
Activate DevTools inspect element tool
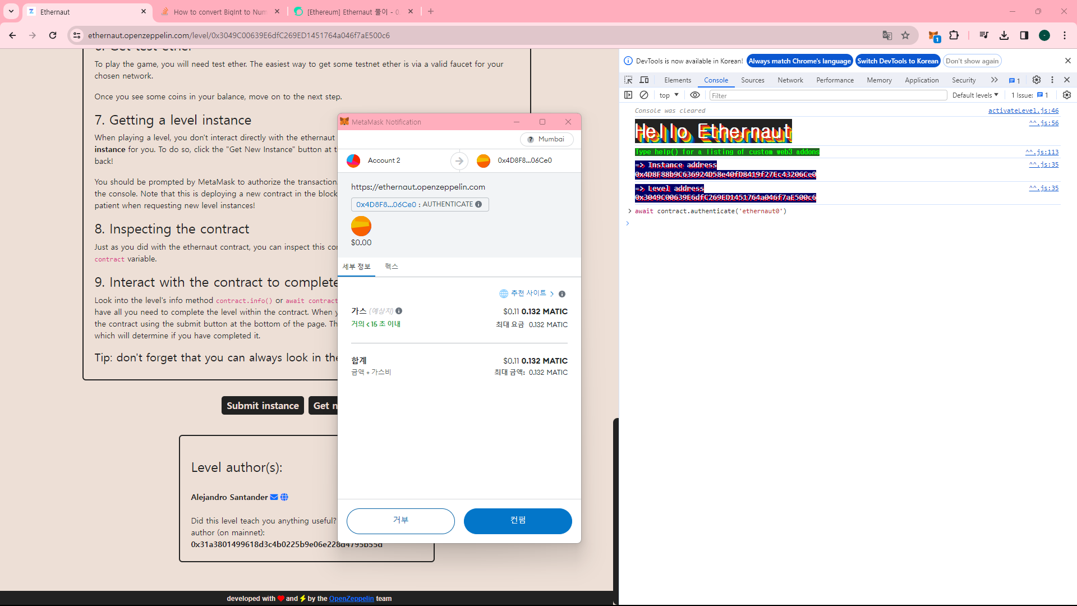click(628, 80)
